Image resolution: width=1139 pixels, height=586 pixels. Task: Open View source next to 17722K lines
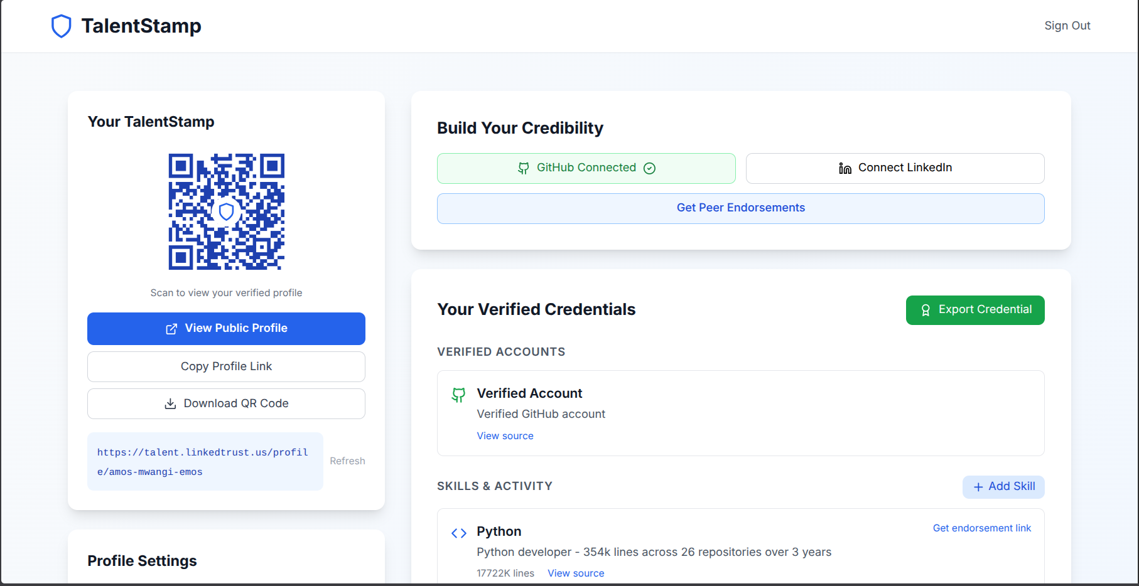(576, 573)
